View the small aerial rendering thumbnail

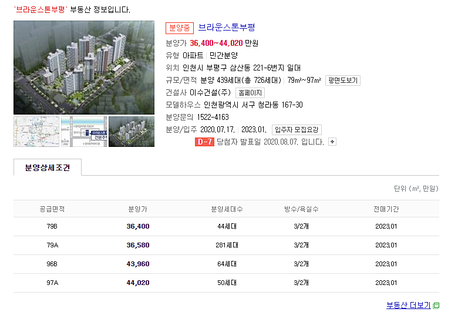click(132, 132)
